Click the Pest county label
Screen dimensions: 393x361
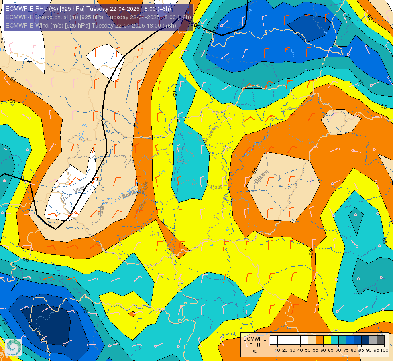(x=216, y=187)
